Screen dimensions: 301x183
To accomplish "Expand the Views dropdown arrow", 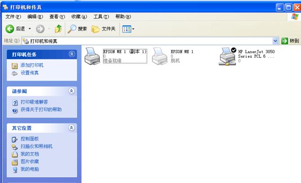I will (x=133, y=29).
